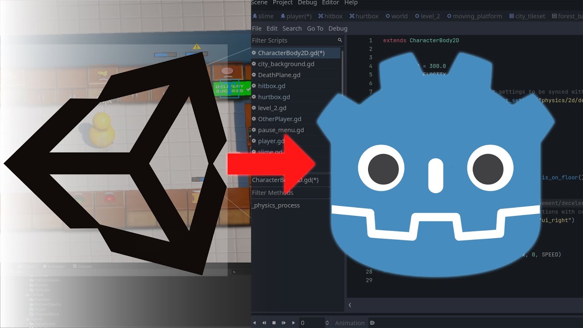Open the level_2 scene tab

(x=427, y=16)
